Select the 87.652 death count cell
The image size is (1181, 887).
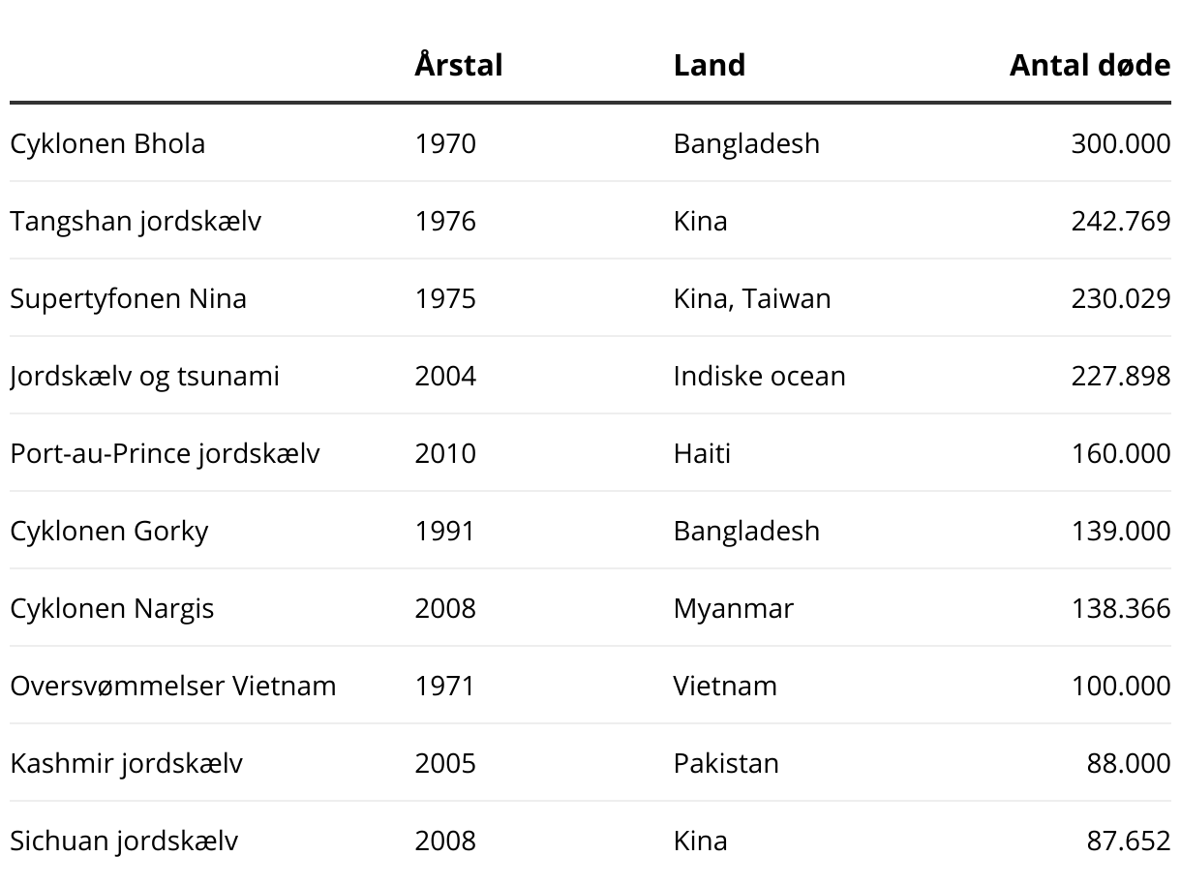(x=1128, y=841)
